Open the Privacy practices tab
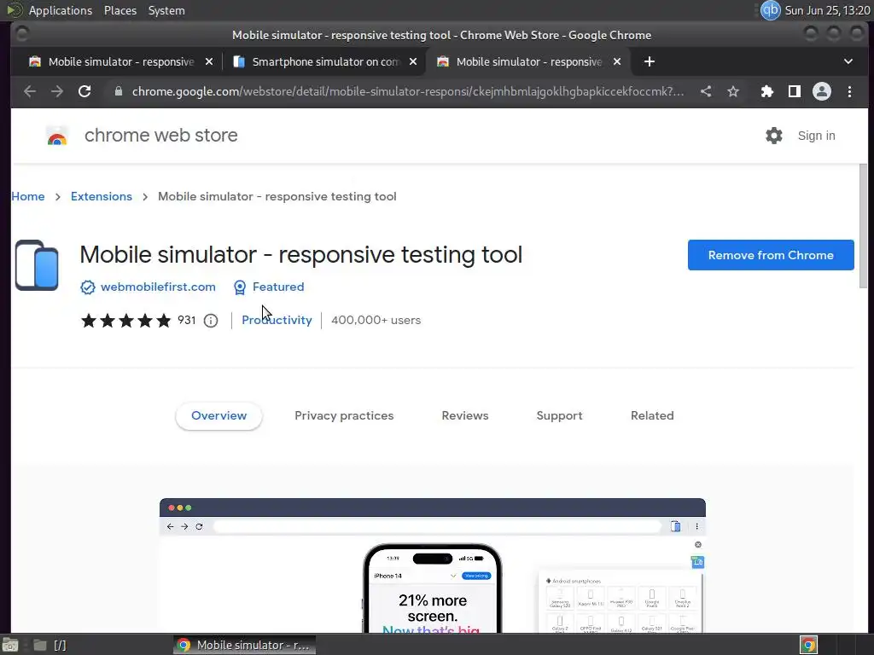874x655 pixels. 344,416
